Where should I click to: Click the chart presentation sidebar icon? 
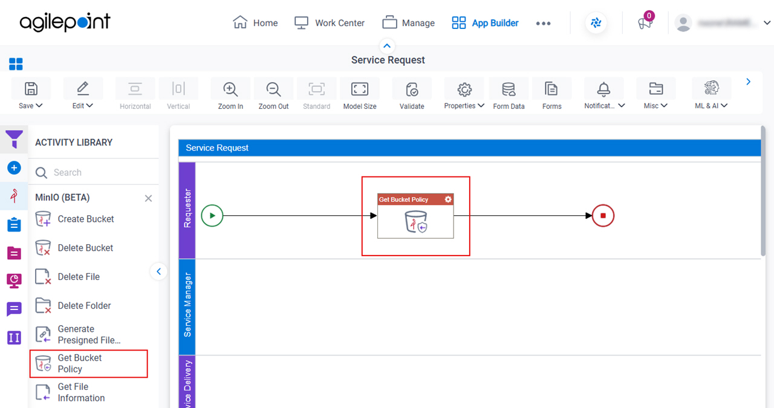tap(14, 280)
